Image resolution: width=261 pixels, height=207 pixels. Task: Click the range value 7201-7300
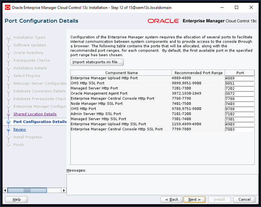point(181,88)
